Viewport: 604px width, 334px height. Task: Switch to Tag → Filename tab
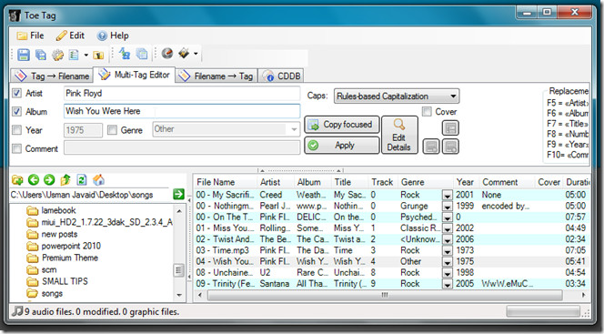52,76
